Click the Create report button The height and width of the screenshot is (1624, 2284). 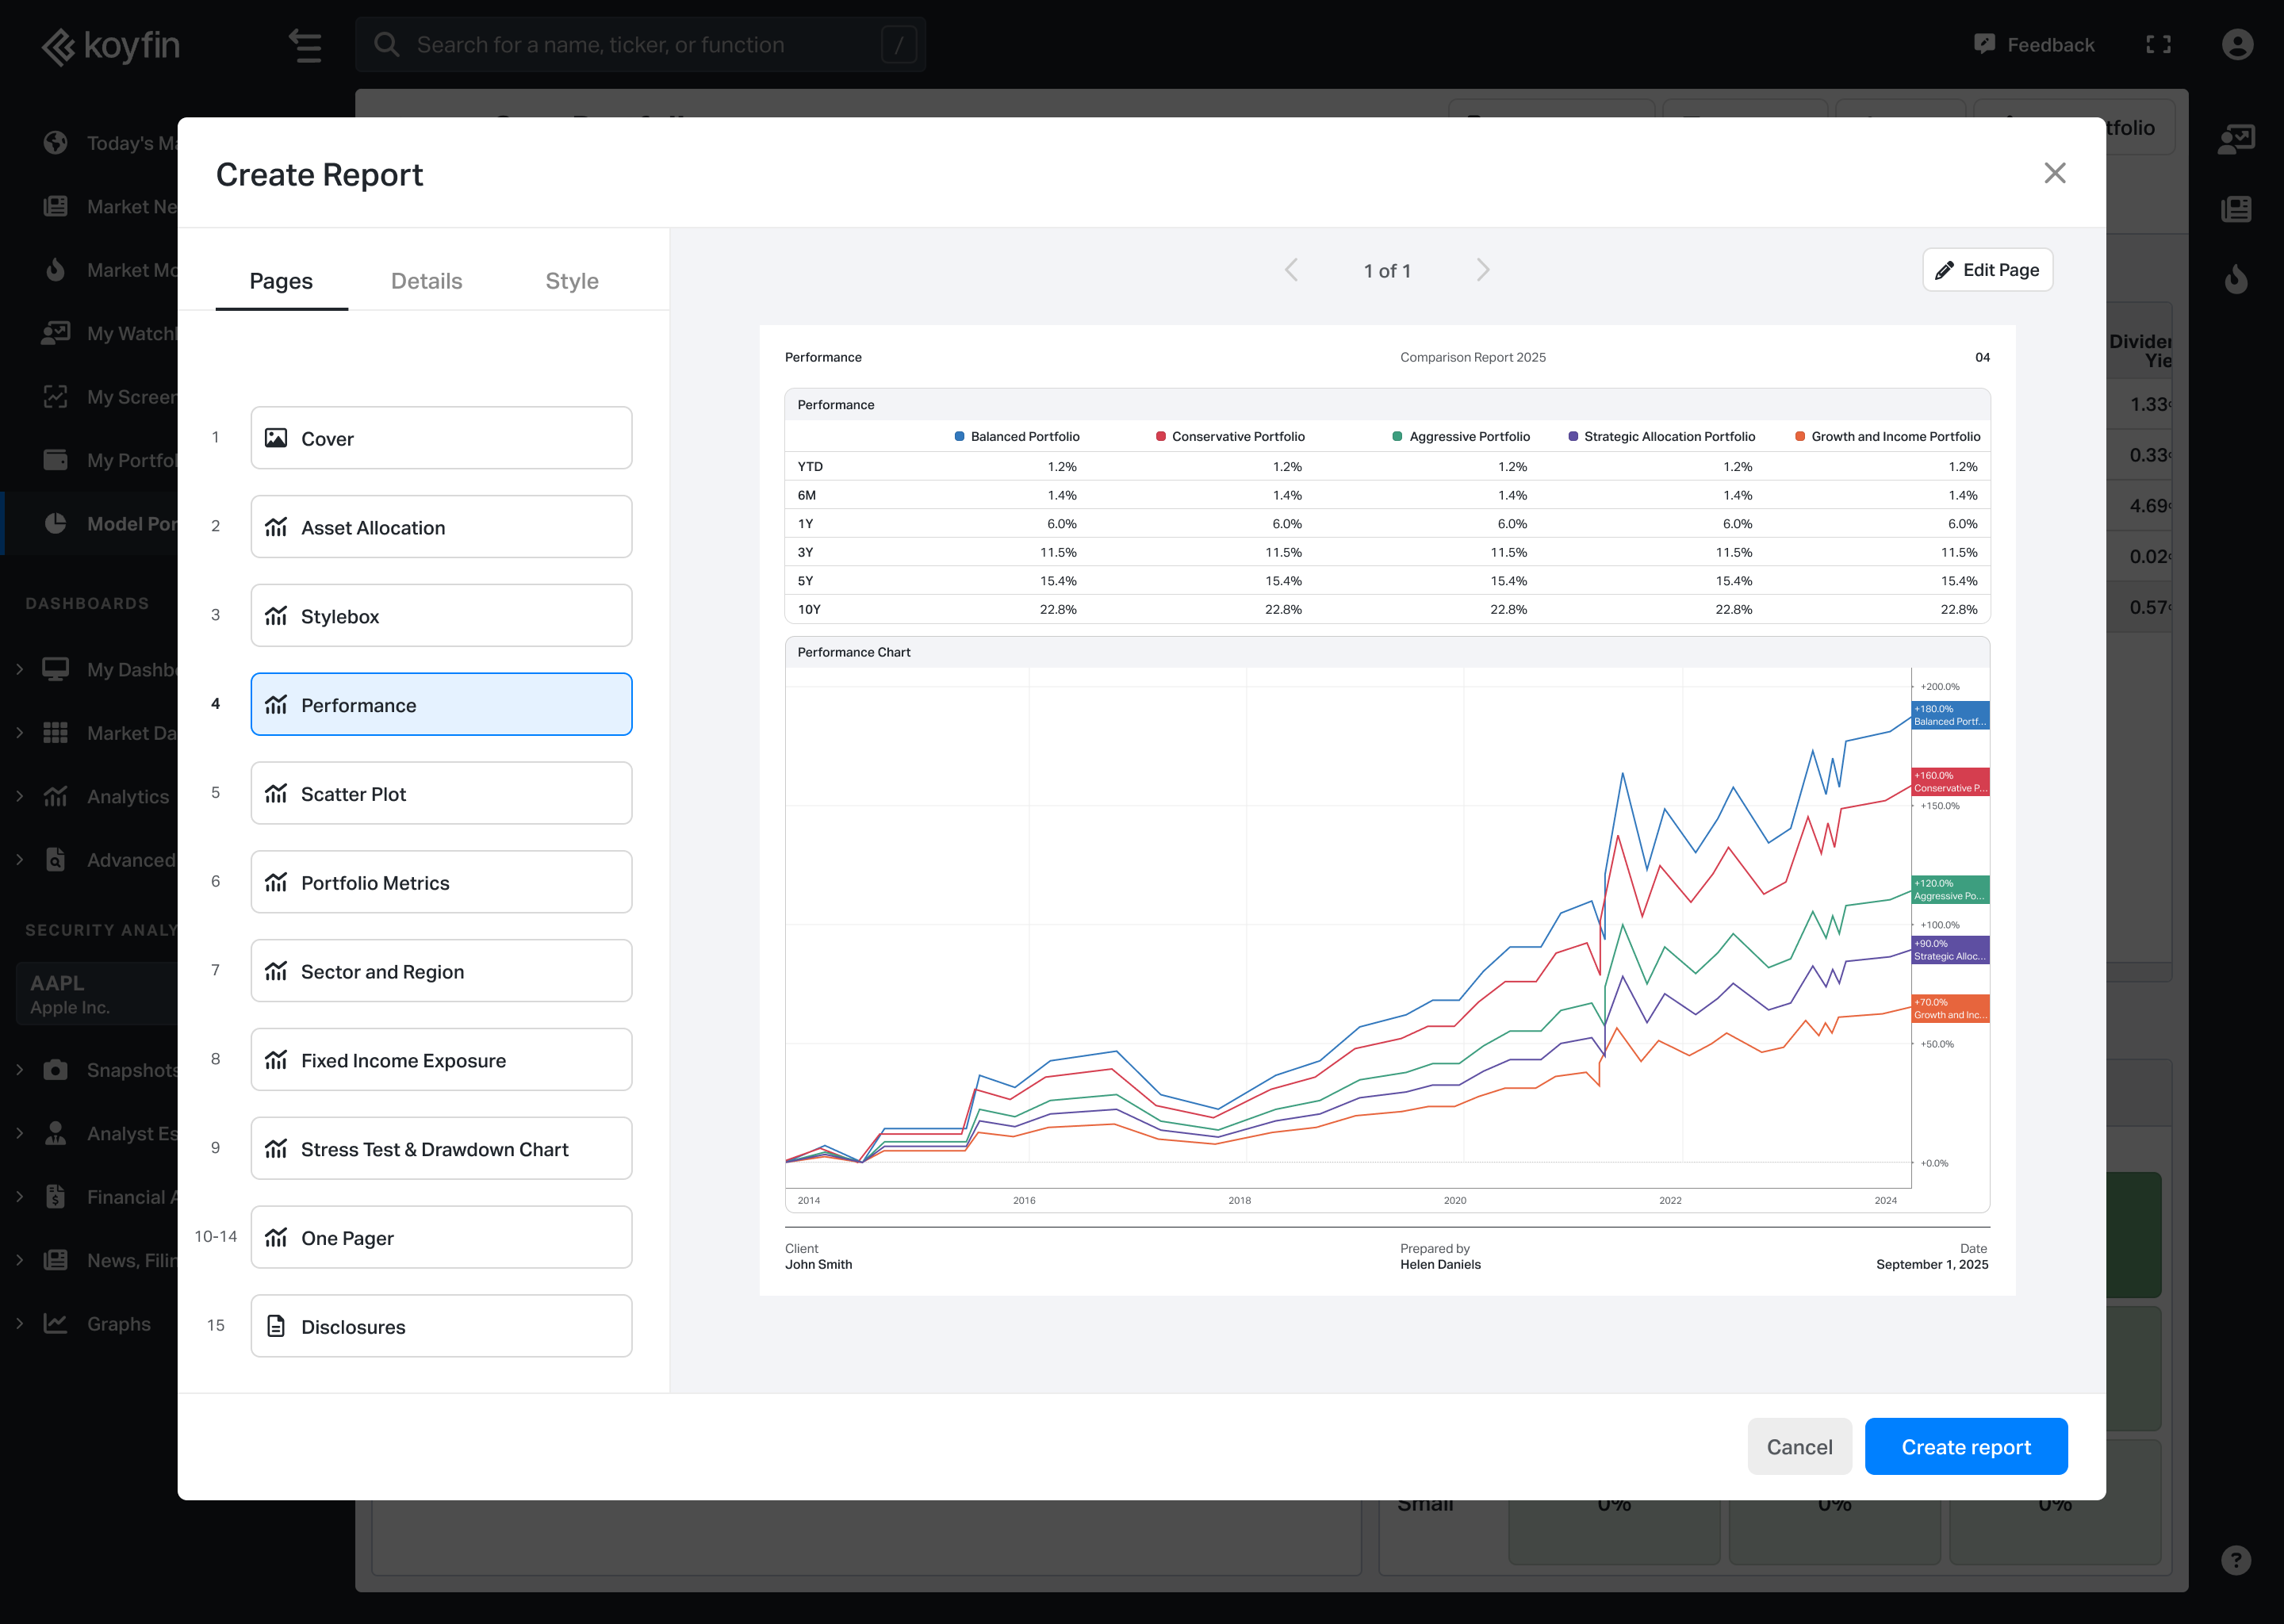1965,1446
